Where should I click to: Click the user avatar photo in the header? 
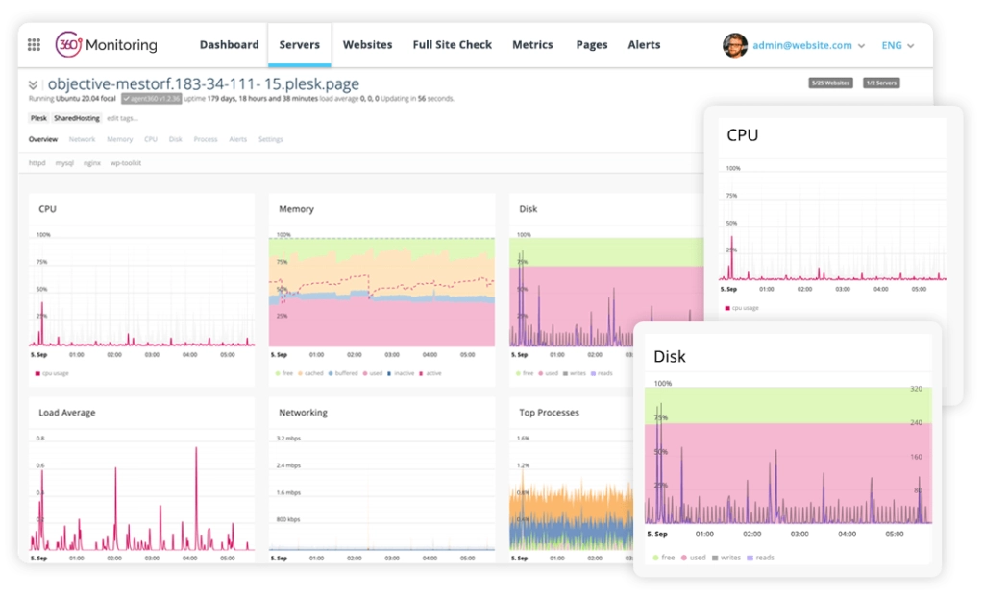735,44
